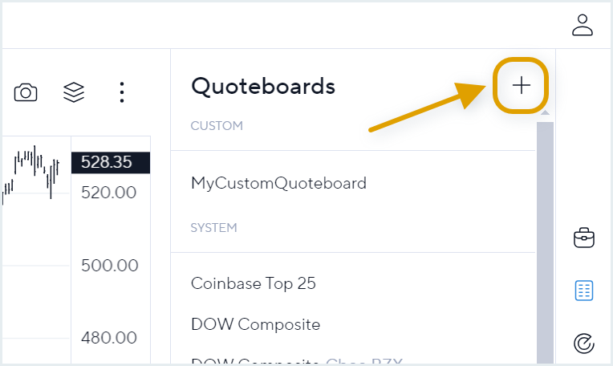Click the partially visible DOW Composite Cboe entry

click(x=297, y=361)
